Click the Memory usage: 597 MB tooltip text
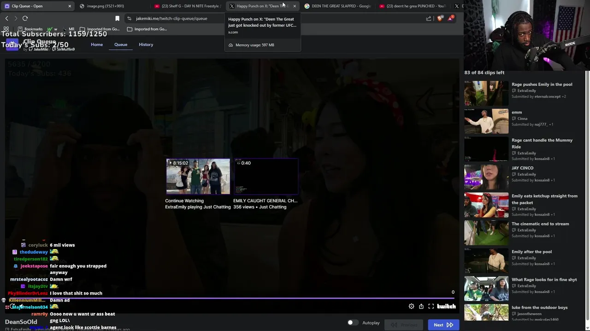The height and width of the screenshot is (331, 590). [254, 45]
